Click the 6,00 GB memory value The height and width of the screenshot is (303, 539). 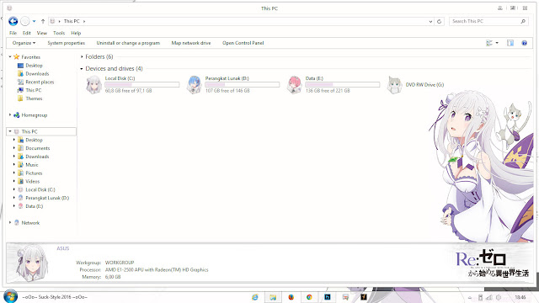pos(113,277)
